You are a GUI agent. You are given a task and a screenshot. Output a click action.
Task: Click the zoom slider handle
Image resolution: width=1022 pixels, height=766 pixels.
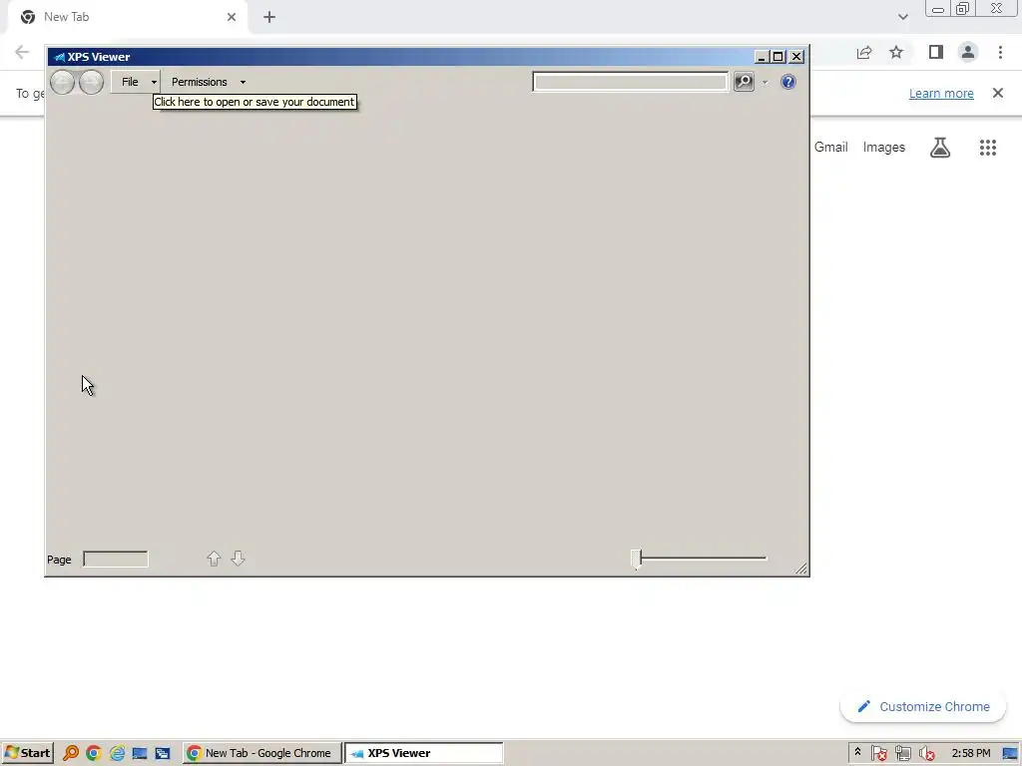point(636,559)
